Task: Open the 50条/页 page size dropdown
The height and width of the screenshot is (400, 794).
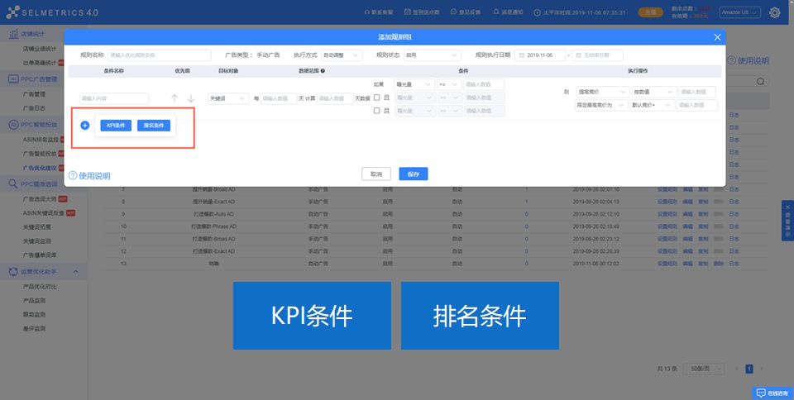Action: pyautogui.click(x=704, y=369)
